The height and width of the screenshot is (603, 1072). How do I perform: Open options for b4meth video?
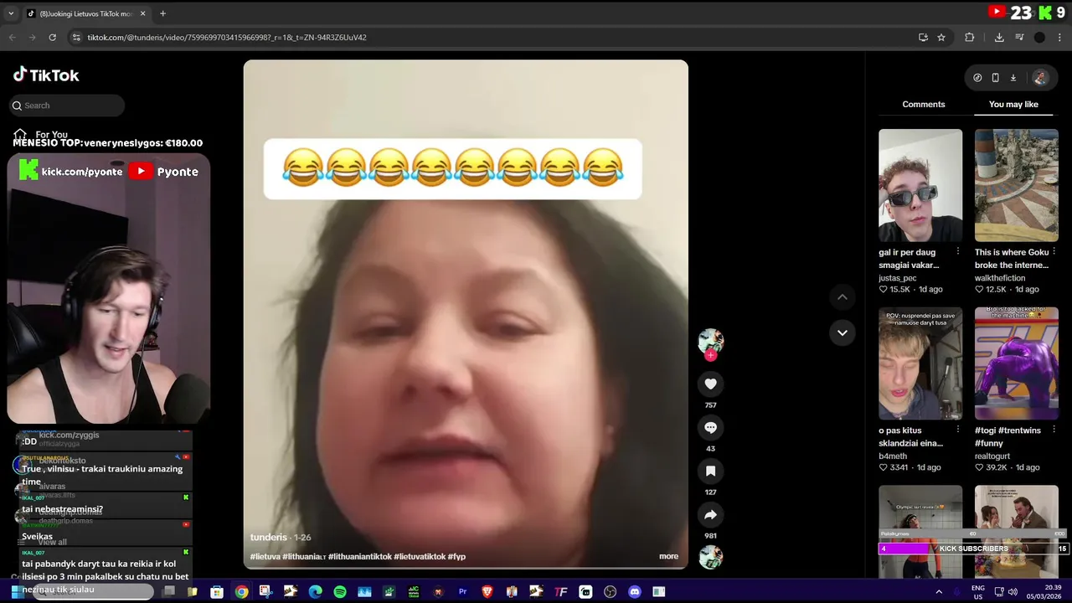click(x=958, y=430)
